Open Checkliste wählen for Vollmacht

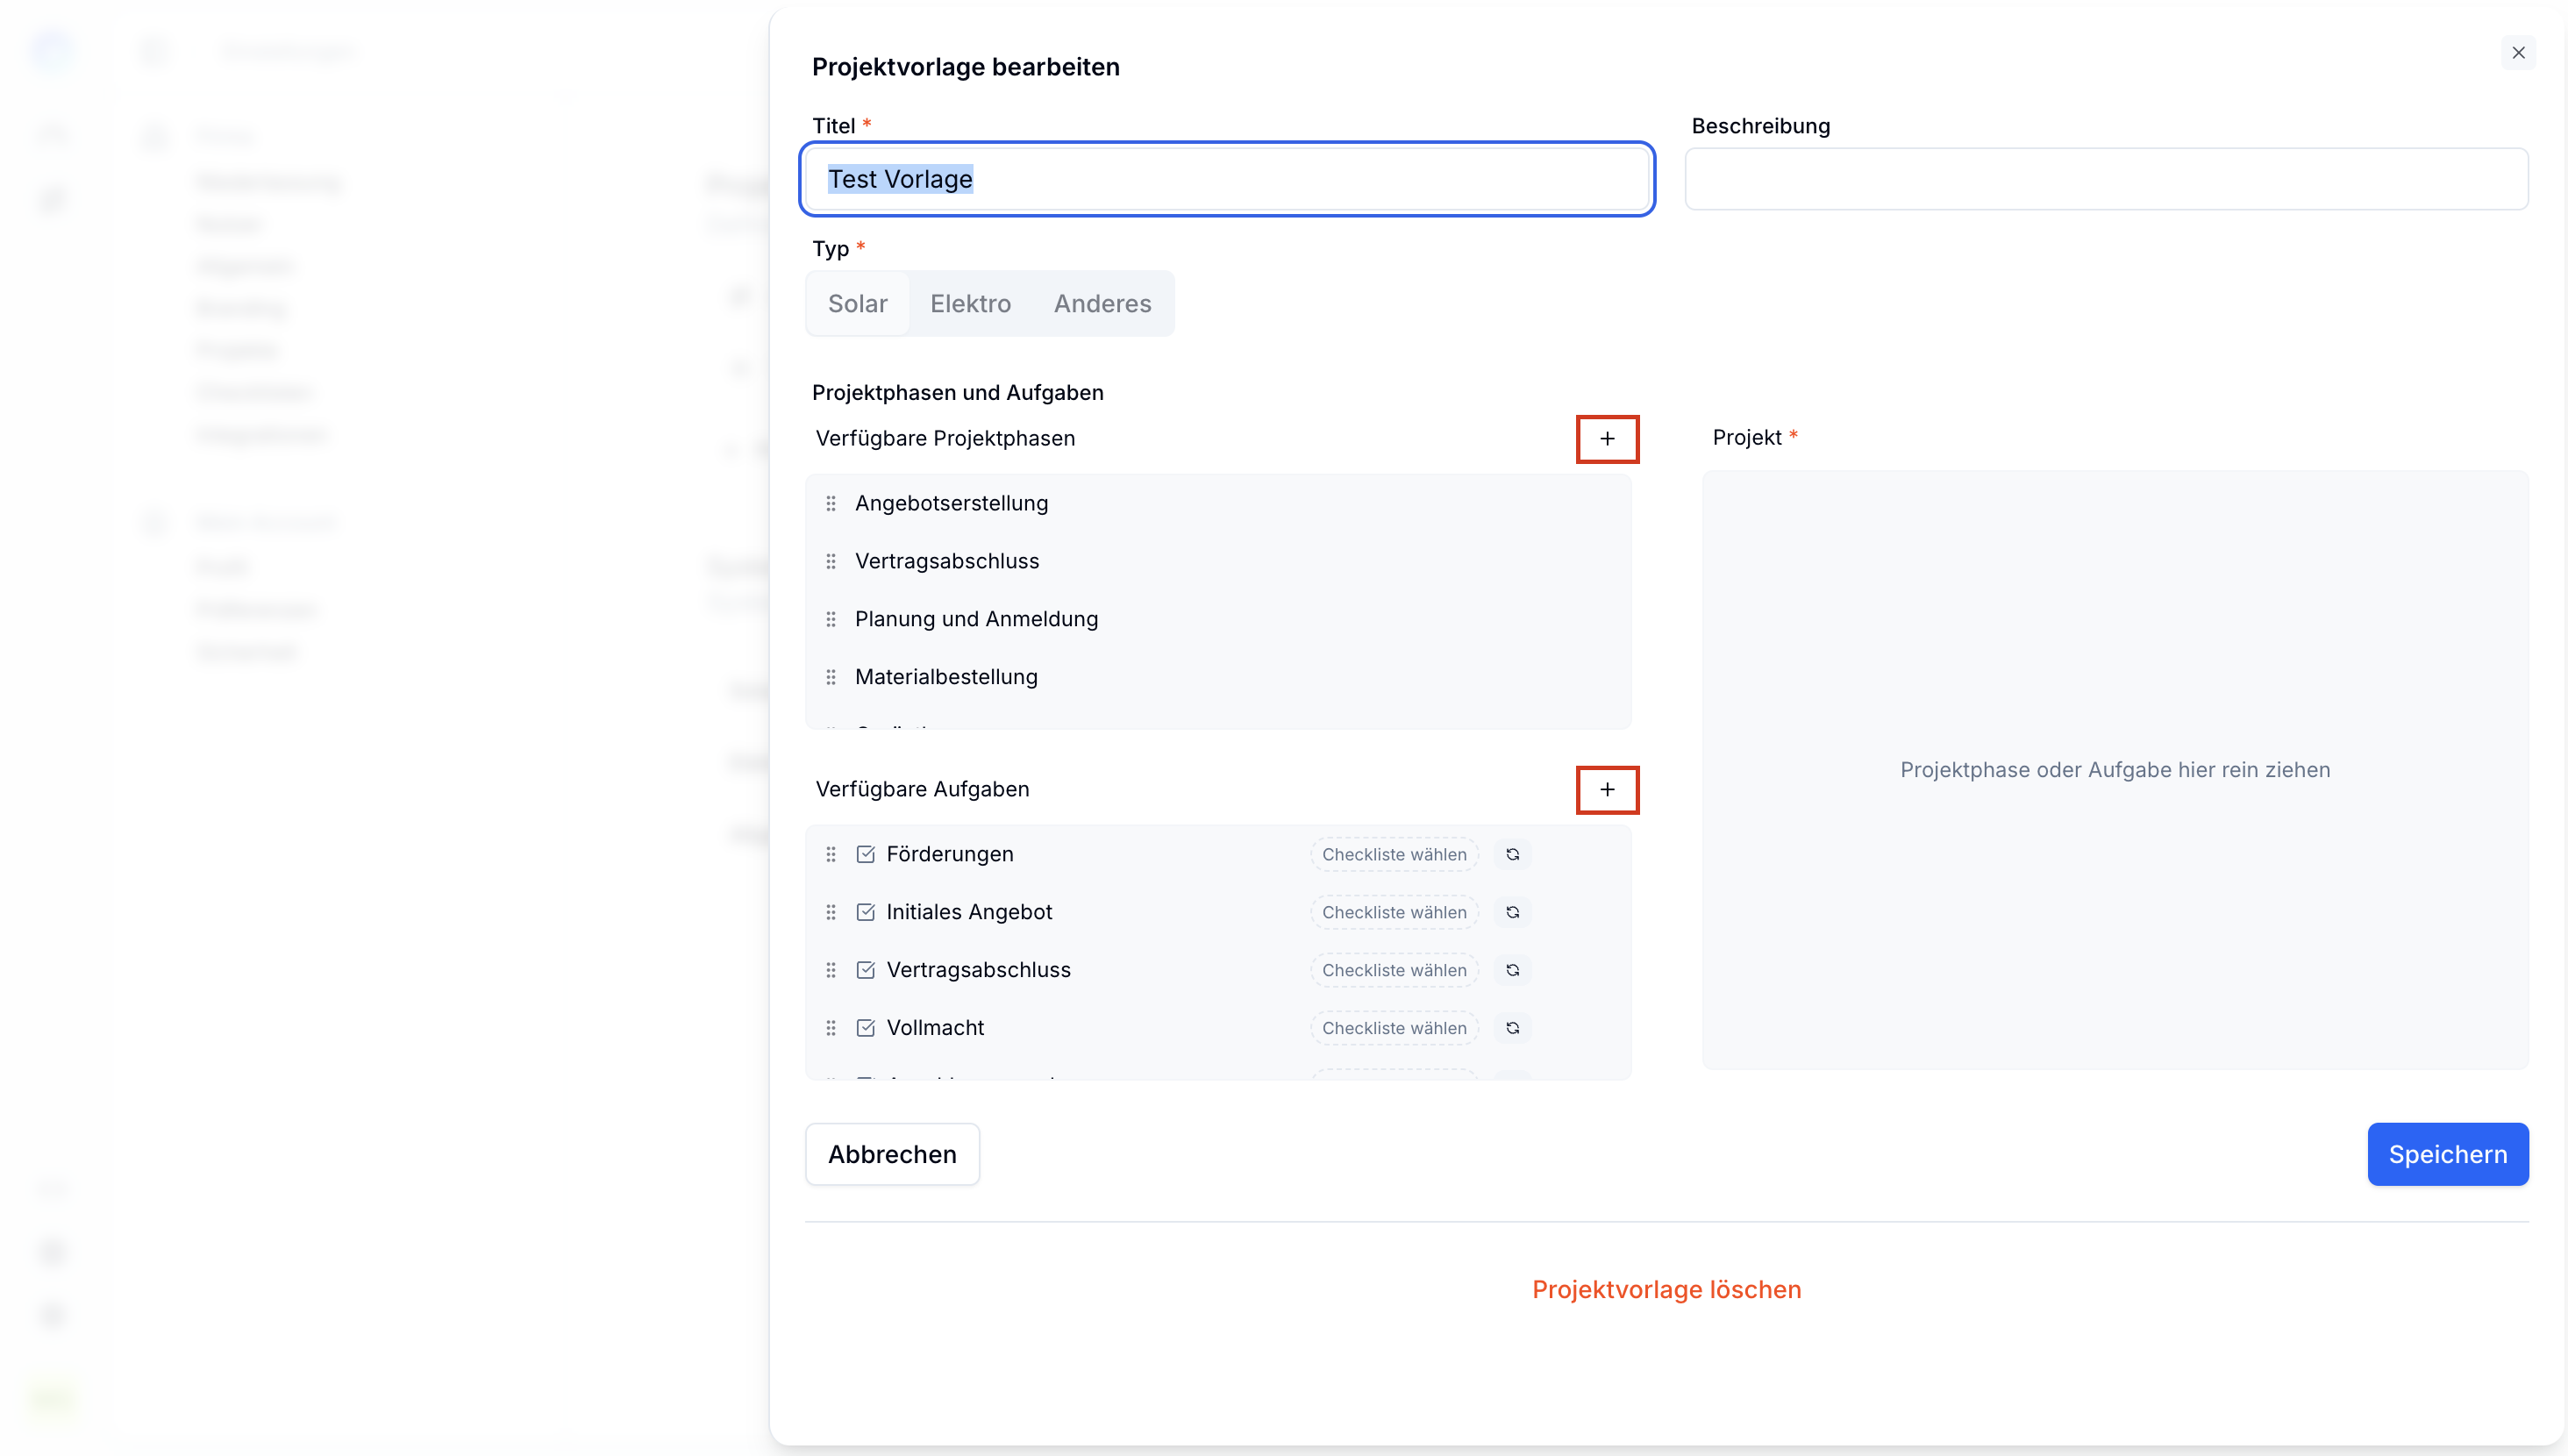(1394, 1028)
